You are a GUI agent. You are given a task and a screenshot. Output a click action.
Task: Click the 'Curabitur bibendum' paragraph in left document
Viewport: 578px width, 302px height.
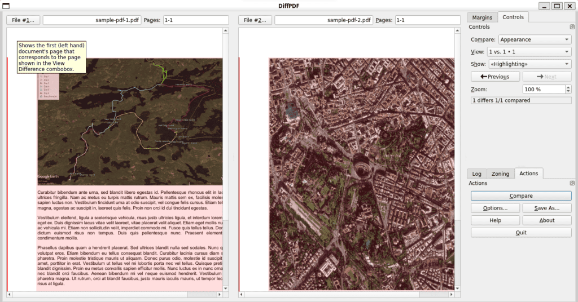[130, 200]
